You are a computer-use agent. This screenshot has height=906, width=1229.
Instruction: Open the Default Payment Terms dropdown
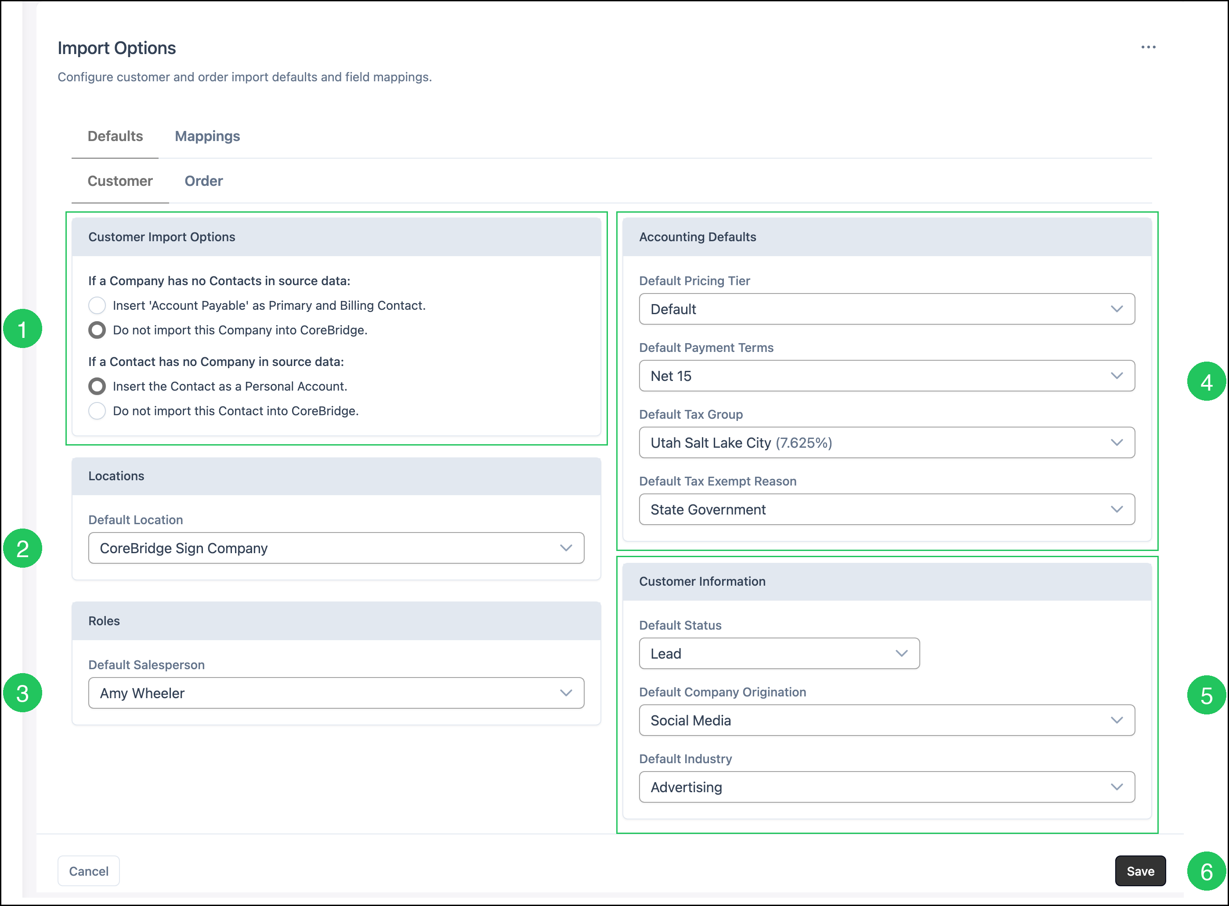(x=887, y=376)
